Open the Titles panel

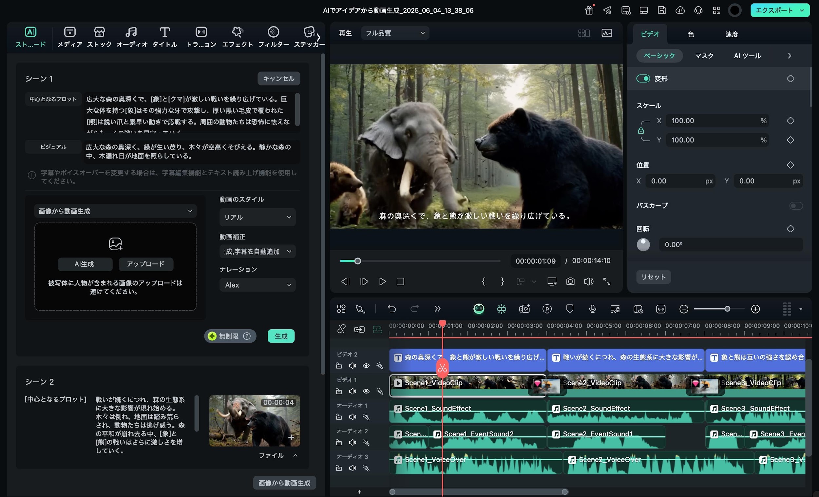tap(164, 37)
